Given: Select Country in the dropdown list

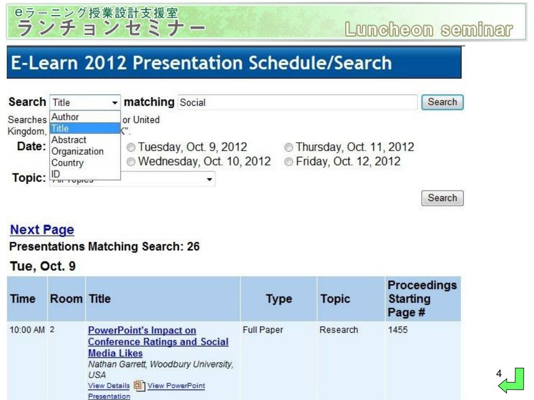Looking at the screenshot, I should coord(85,163).
